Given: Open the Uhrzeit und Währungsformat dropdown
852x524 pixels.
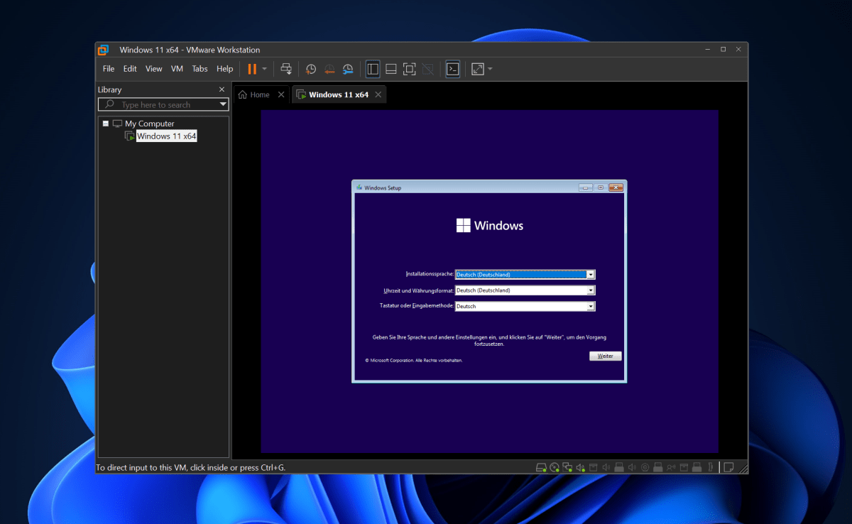Looking at the screenshot, I should pos(590,290).
